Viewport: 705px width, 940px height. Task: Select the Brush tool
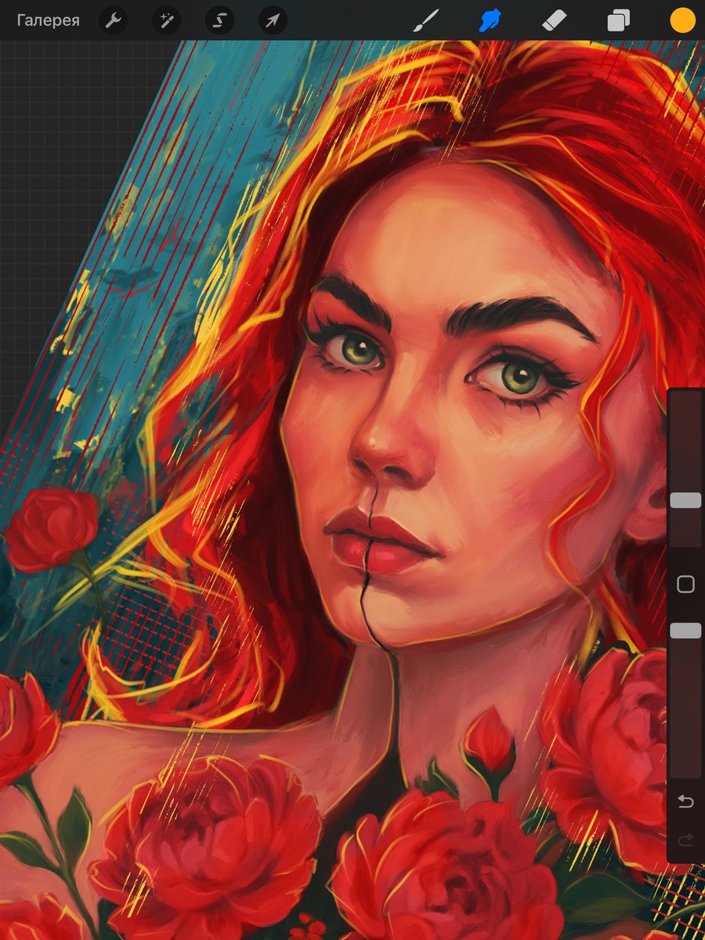coord(426,20)
